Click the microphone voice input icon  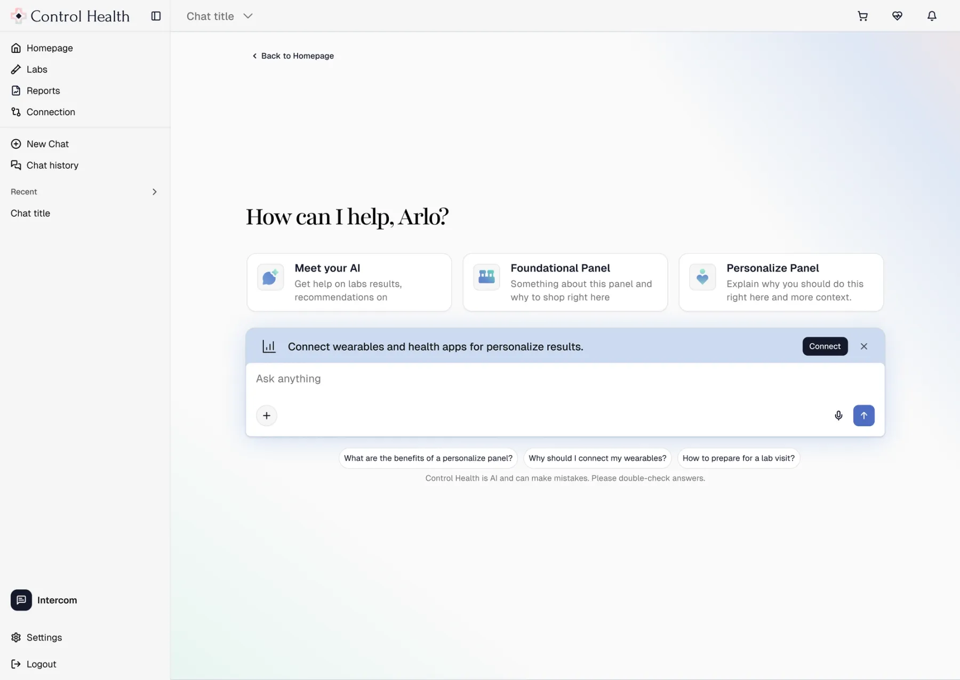click(838, 416)
